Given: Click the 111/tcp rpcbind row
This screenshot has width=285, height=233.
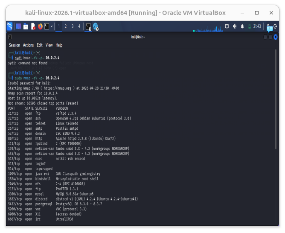Looking at the screenshot, I should (x=45, y=143).
